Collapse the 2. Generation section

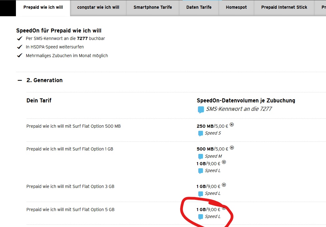point(20,80)
